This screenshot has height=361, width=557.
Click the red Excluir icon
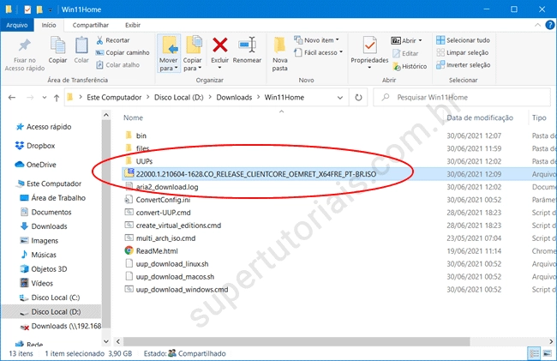[x=220, y=45]
